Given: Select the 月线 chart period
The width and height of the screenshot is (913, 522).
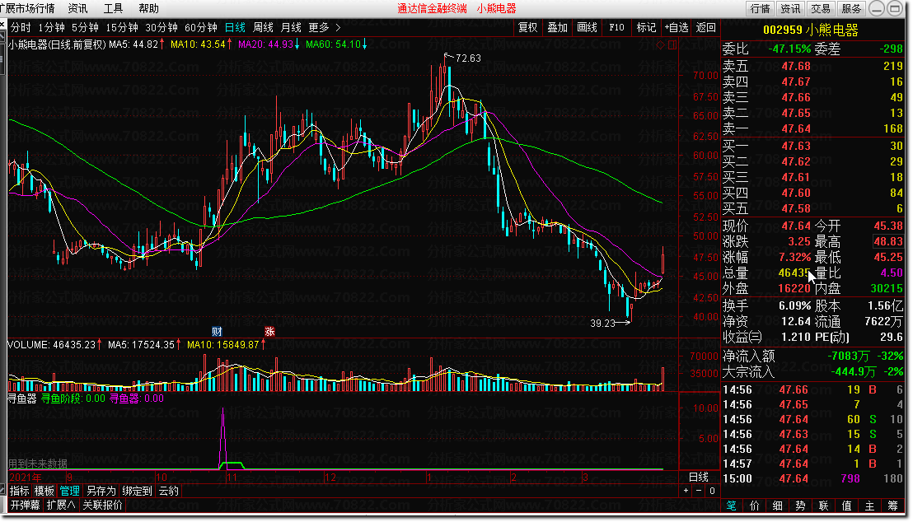Looking at the screenshot, I should [291, 27].
